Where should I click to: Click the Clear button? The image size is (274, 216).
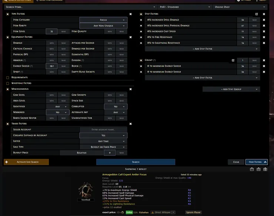(236, 162)
